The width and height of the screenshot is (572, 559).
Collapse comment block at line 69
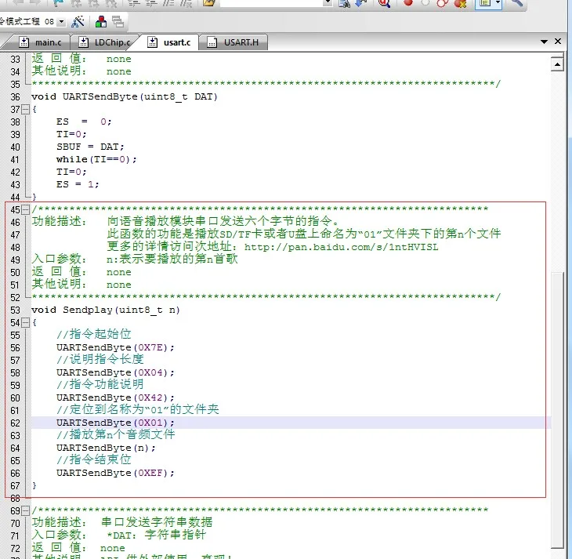click(x=25, y=510)
